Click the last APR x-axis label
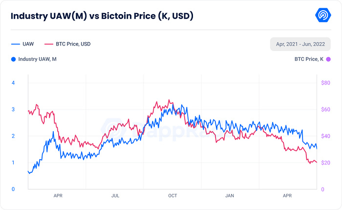342x210 pixels. (x=287, y=196)
